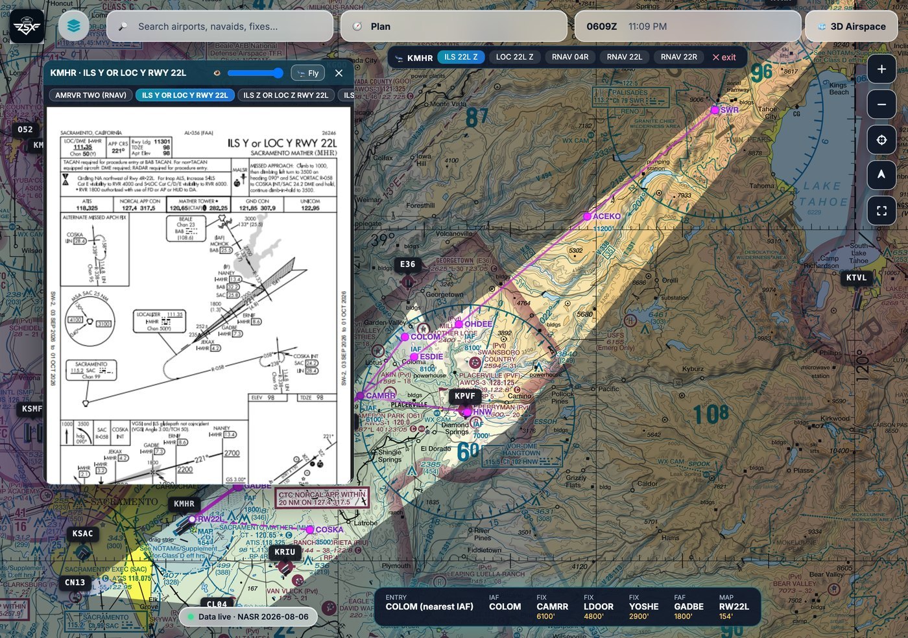Click GADBE 1800' FAF in strip
The image size is (908, 638).
pyautogui.click(x=688, y=607)
